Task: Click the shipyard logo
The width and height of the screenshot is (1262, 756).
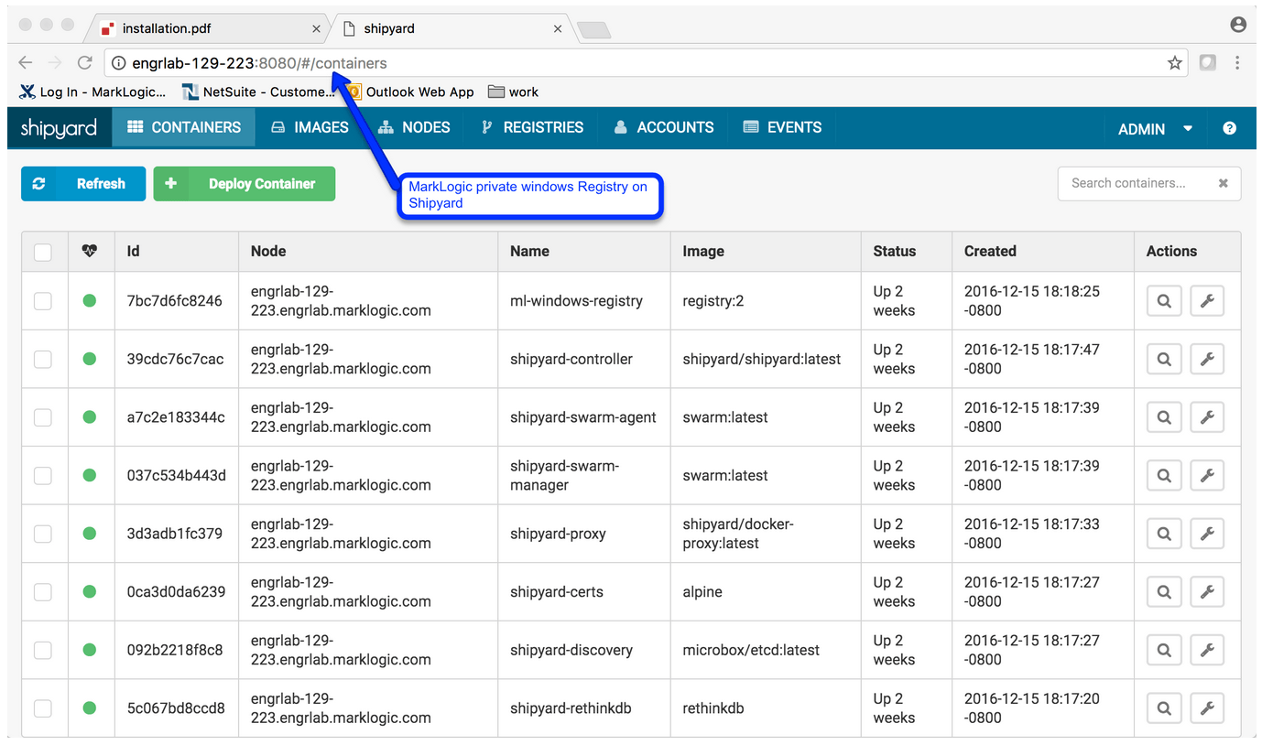Action: coord(59,128)
